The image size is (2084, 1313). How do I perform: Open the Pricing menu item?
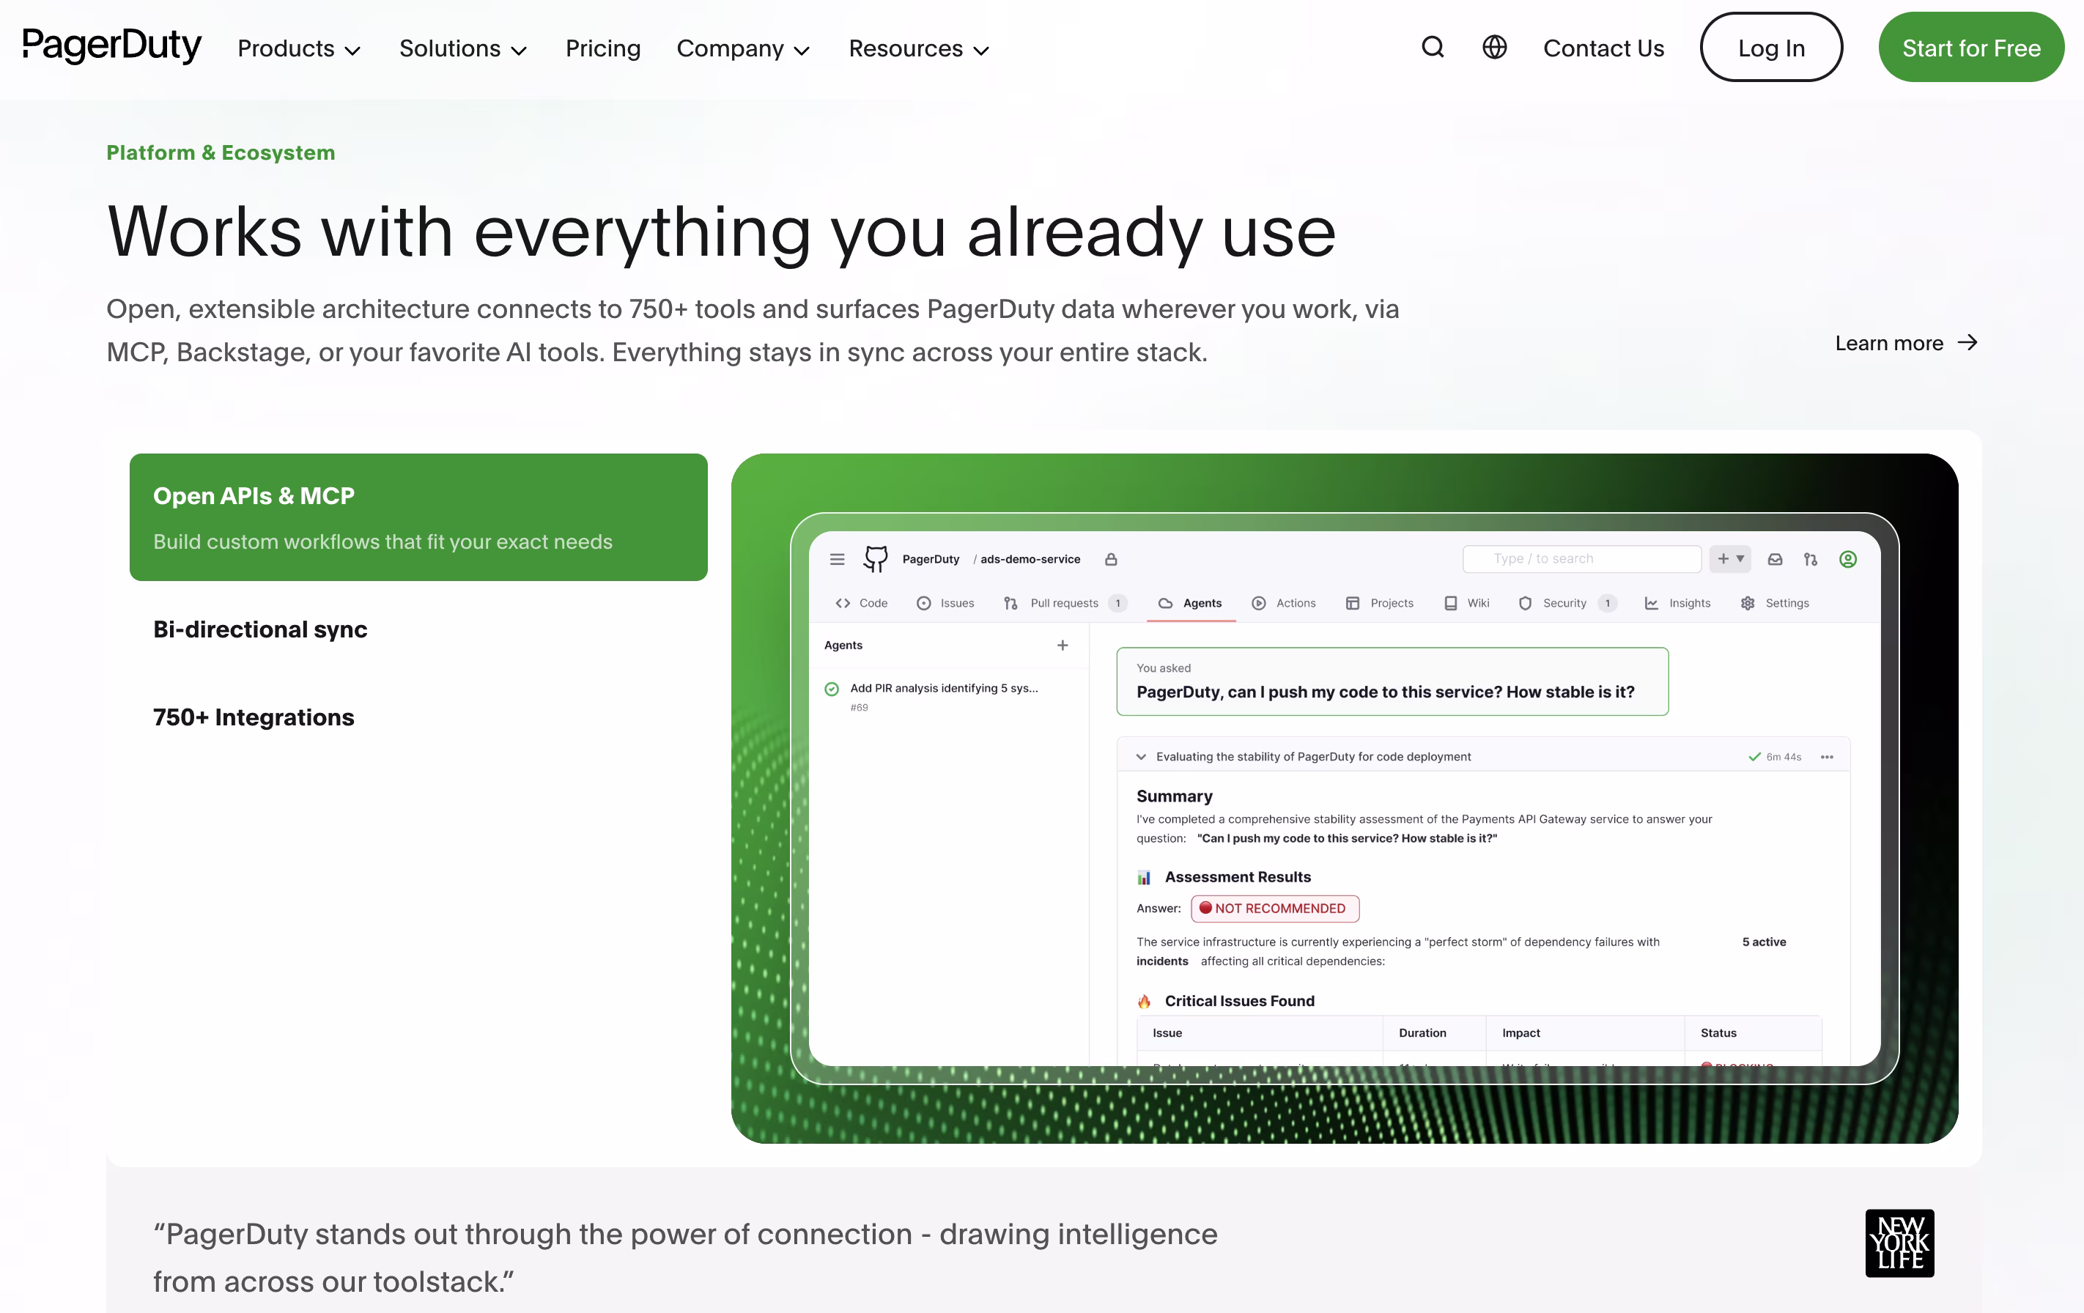click(x=602, y=49)
